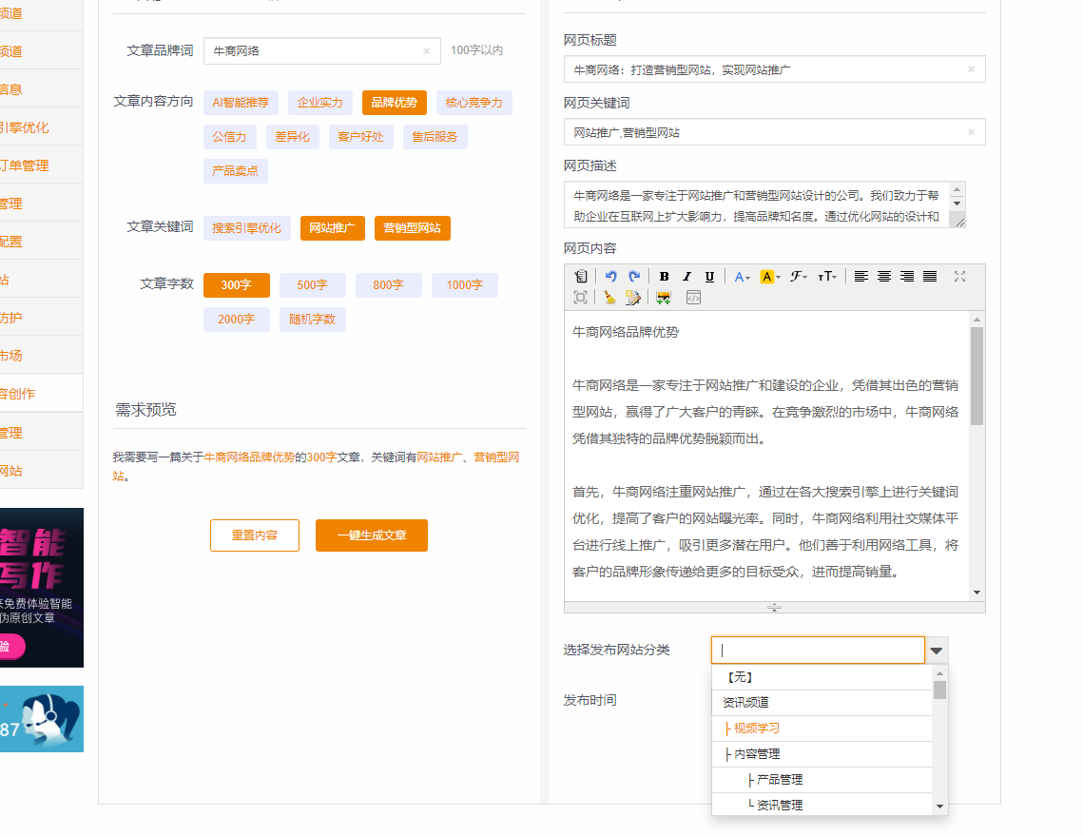This screenshot has height=836, width=1083.
Task: Toggle italic formatting
Action: tap(687, 277)
